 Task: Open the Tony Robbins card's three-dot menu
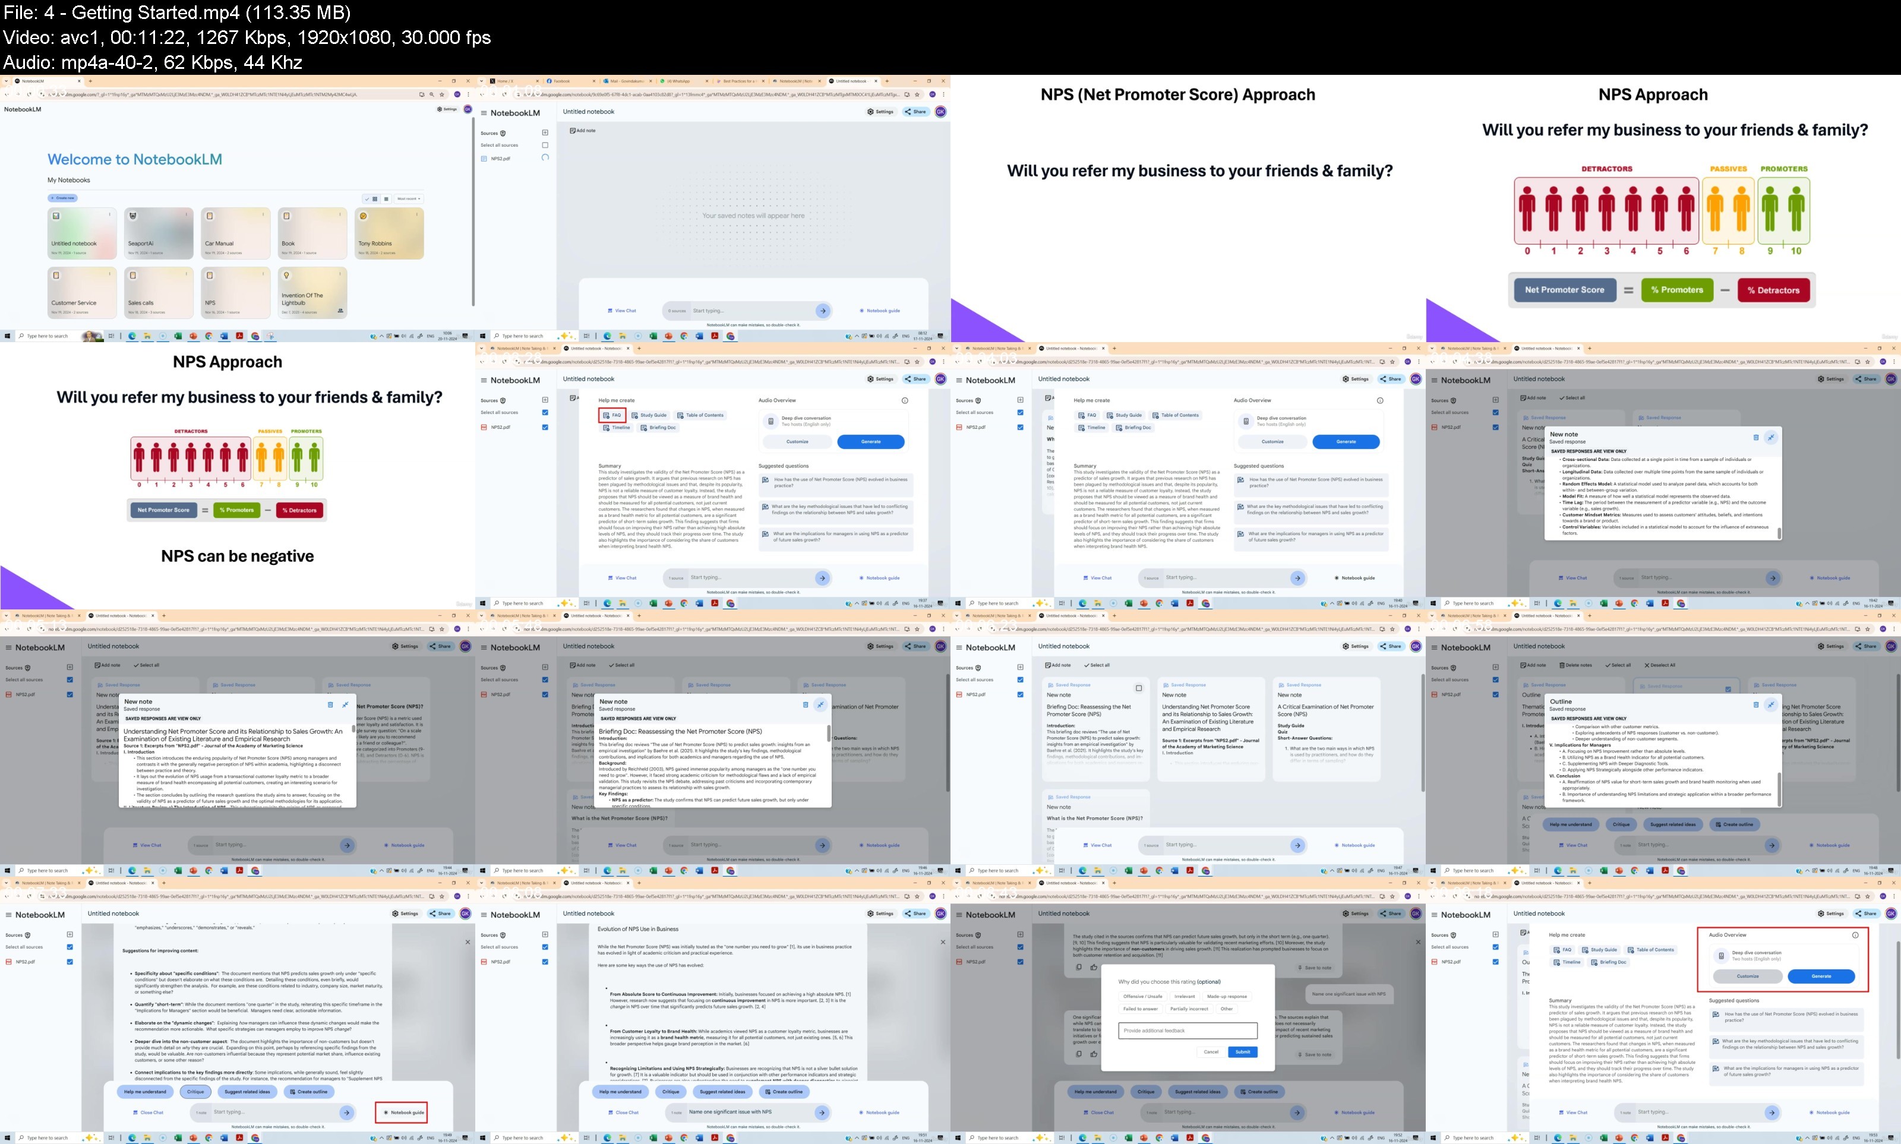point(417,214)
